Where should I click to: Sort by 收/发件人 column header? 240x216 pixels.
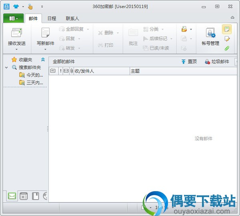(102, 71)
